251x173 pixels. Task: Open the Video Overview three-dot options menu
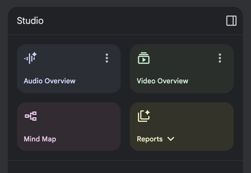tap(220, 58)
